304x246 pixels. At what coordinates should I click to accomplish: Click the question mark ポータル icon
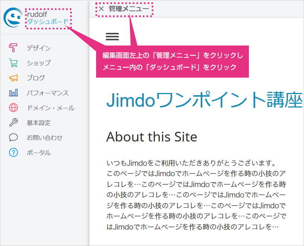coord(13,152)
